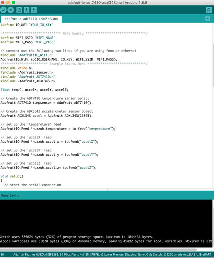
Task: Upload the sketch with the arrow icon
Action: [x=11, y=9]
